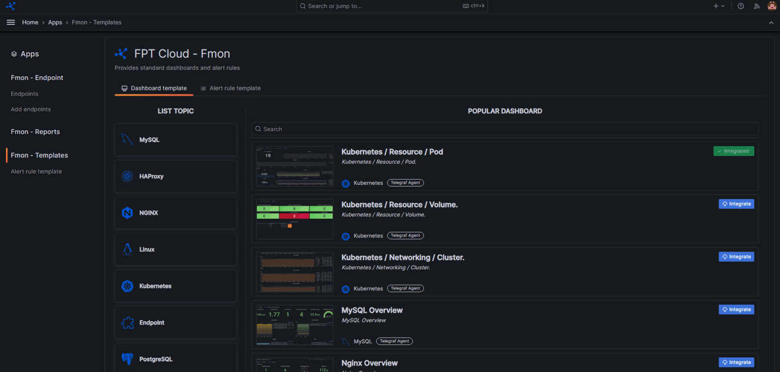Image resolution: width=780 pixels, height=372 pixels.
Task: Choose the Linux topic label
Action: (x=147, y=249)
